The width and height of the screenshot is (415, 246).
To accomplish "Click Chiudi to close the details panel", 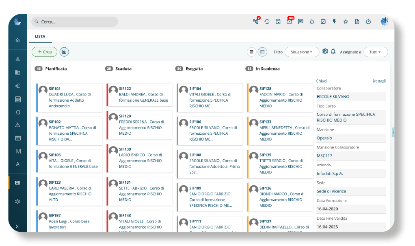I will tap(322, 81).
